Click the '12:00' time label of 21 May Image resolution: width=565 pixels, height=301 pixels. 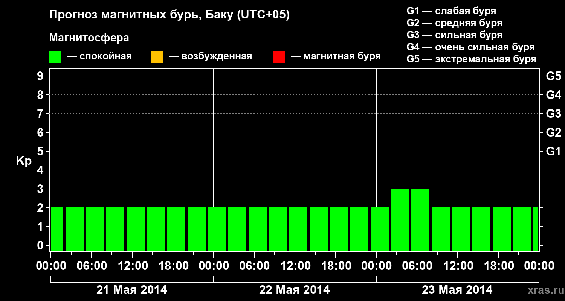point(133,266)
